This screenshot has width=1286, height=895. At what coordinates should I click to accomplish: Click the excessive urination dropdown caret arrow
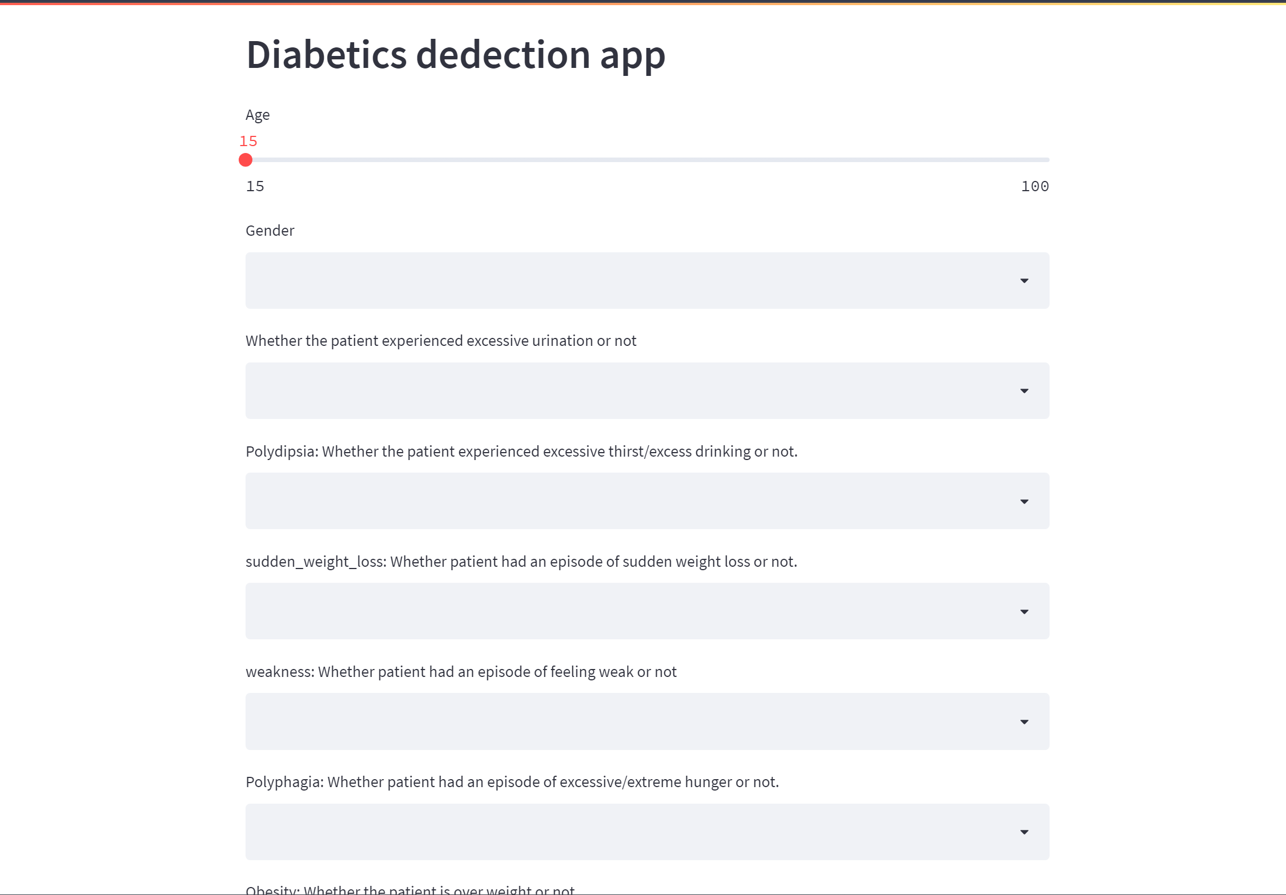coord(1024,391)
